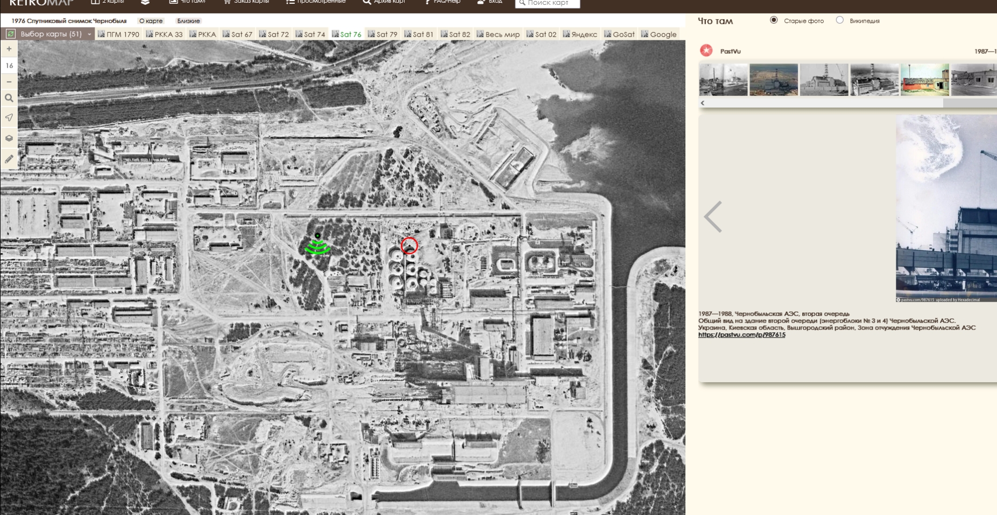
Task: Click the PastVu source label
Action: click(x=730, y=51)
